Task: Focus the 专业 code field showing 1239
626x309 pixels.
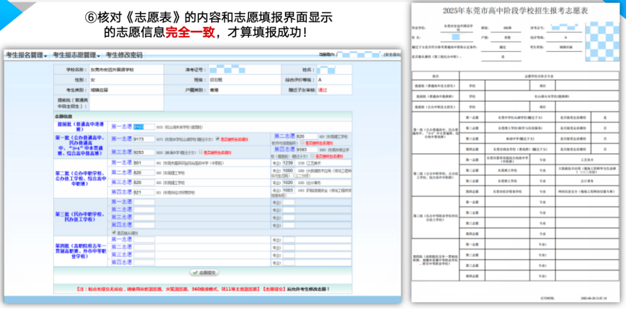Action: [x=288, y=163]
